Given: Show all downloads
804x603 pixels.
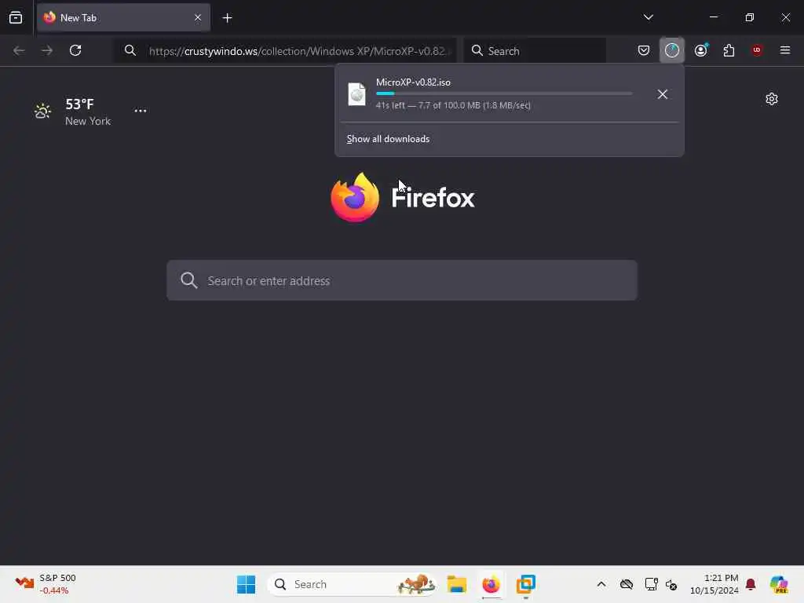Looking at the screenshot, I should coord(388,139).
